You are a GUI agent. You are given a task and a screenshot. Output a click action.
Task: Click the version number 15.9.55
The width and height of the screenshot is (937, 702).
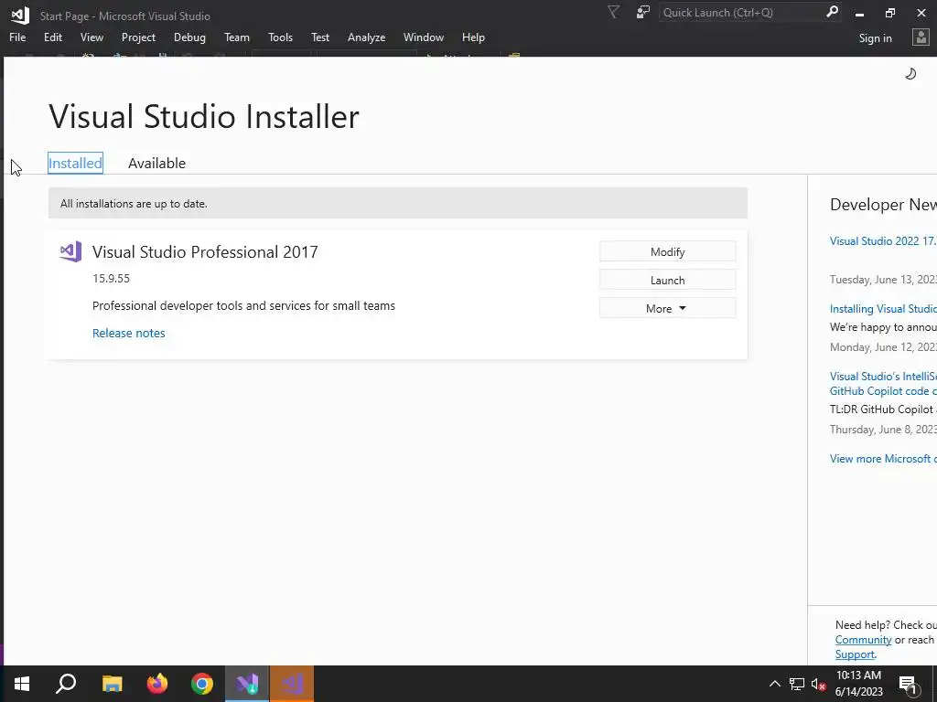(111, 278)
